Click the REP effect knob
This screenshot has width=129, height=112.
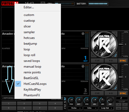click(110, 100)
